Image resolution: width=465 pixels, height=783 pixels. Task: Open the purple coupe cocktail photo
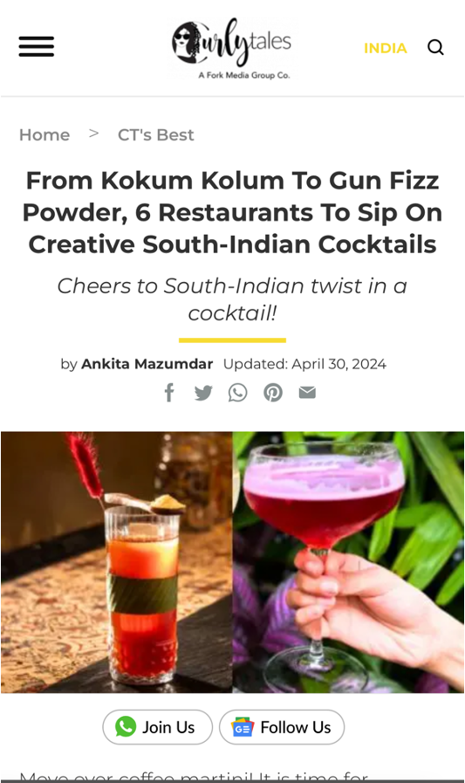(348, 562)
